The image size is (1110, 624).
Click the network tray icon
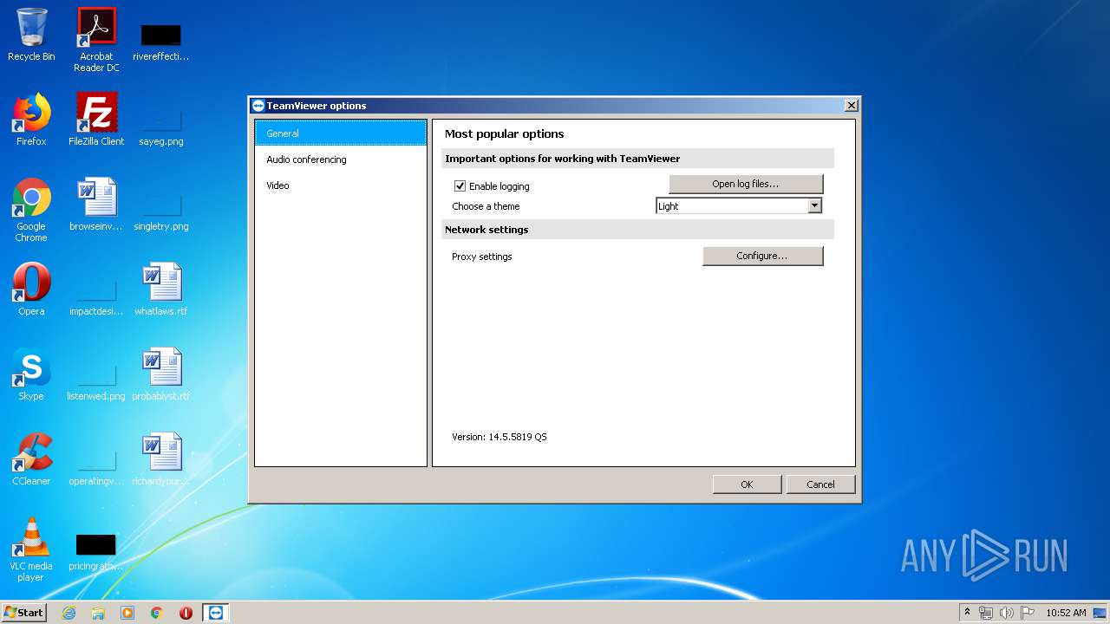[x=986, y=613]
